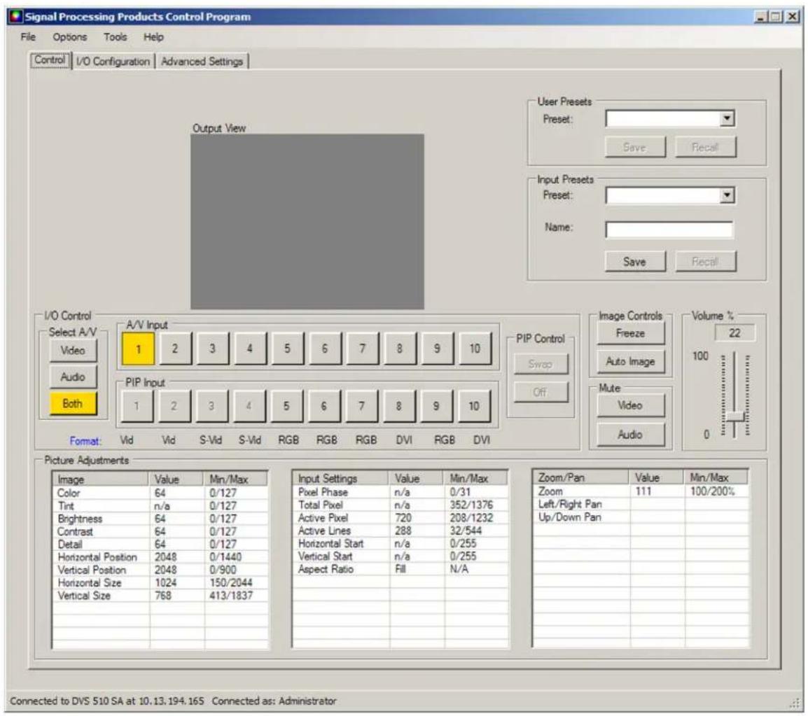
Task: Choose PIP Input 5
Action: [x=286, y=406]
